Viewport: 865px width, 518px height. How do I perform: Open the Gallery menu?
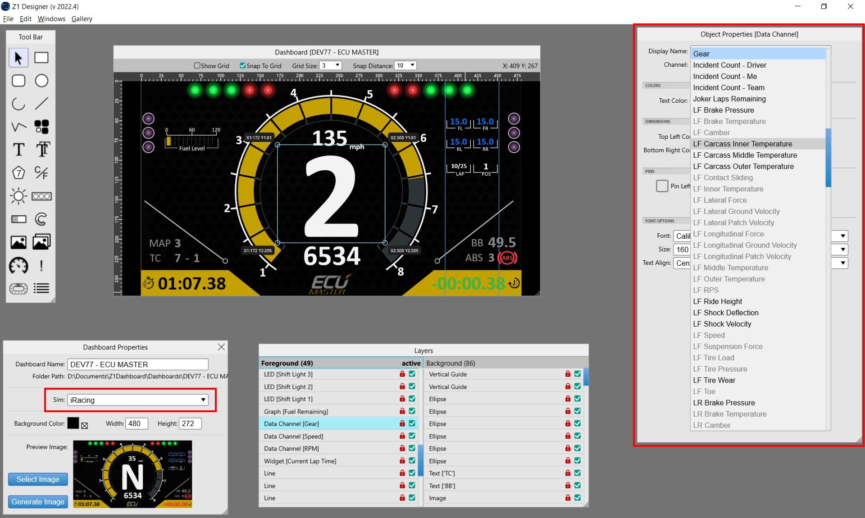82,19
